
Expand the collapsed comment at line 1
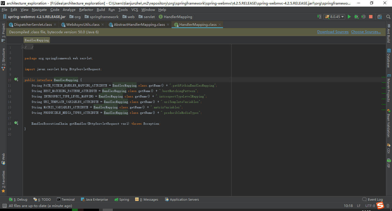coord(23,47)
